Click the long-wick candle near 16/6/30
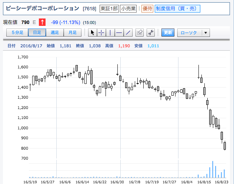234x184 pixels. click(117, 70)
